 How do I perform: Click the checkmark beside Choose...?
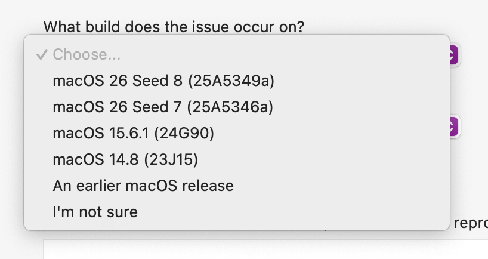[x=41, y=55]
